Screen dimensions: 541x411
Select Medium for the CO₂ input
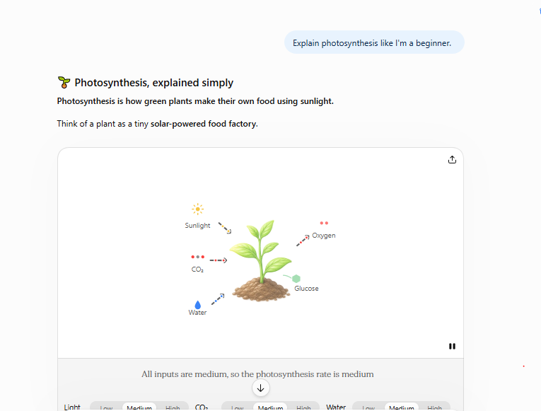(270, 408)
